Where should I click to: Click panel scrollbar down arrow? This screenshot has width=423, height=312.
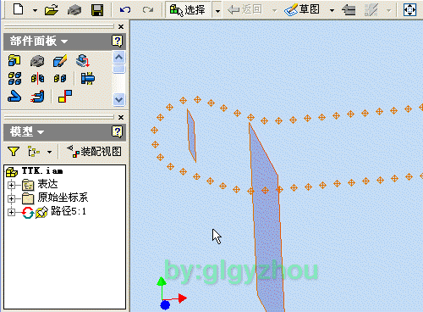click(x=118, y=100)
